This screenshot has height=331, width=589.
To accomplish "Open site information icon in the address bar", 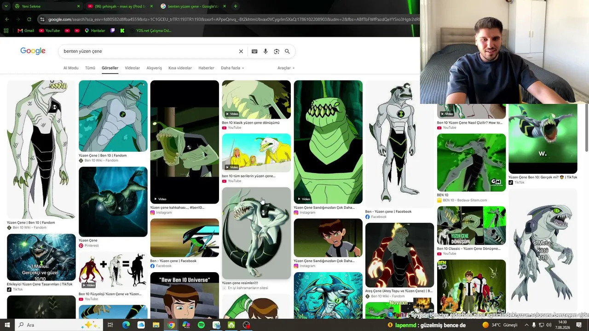I will pyautogui.click(x=42, y=19).
